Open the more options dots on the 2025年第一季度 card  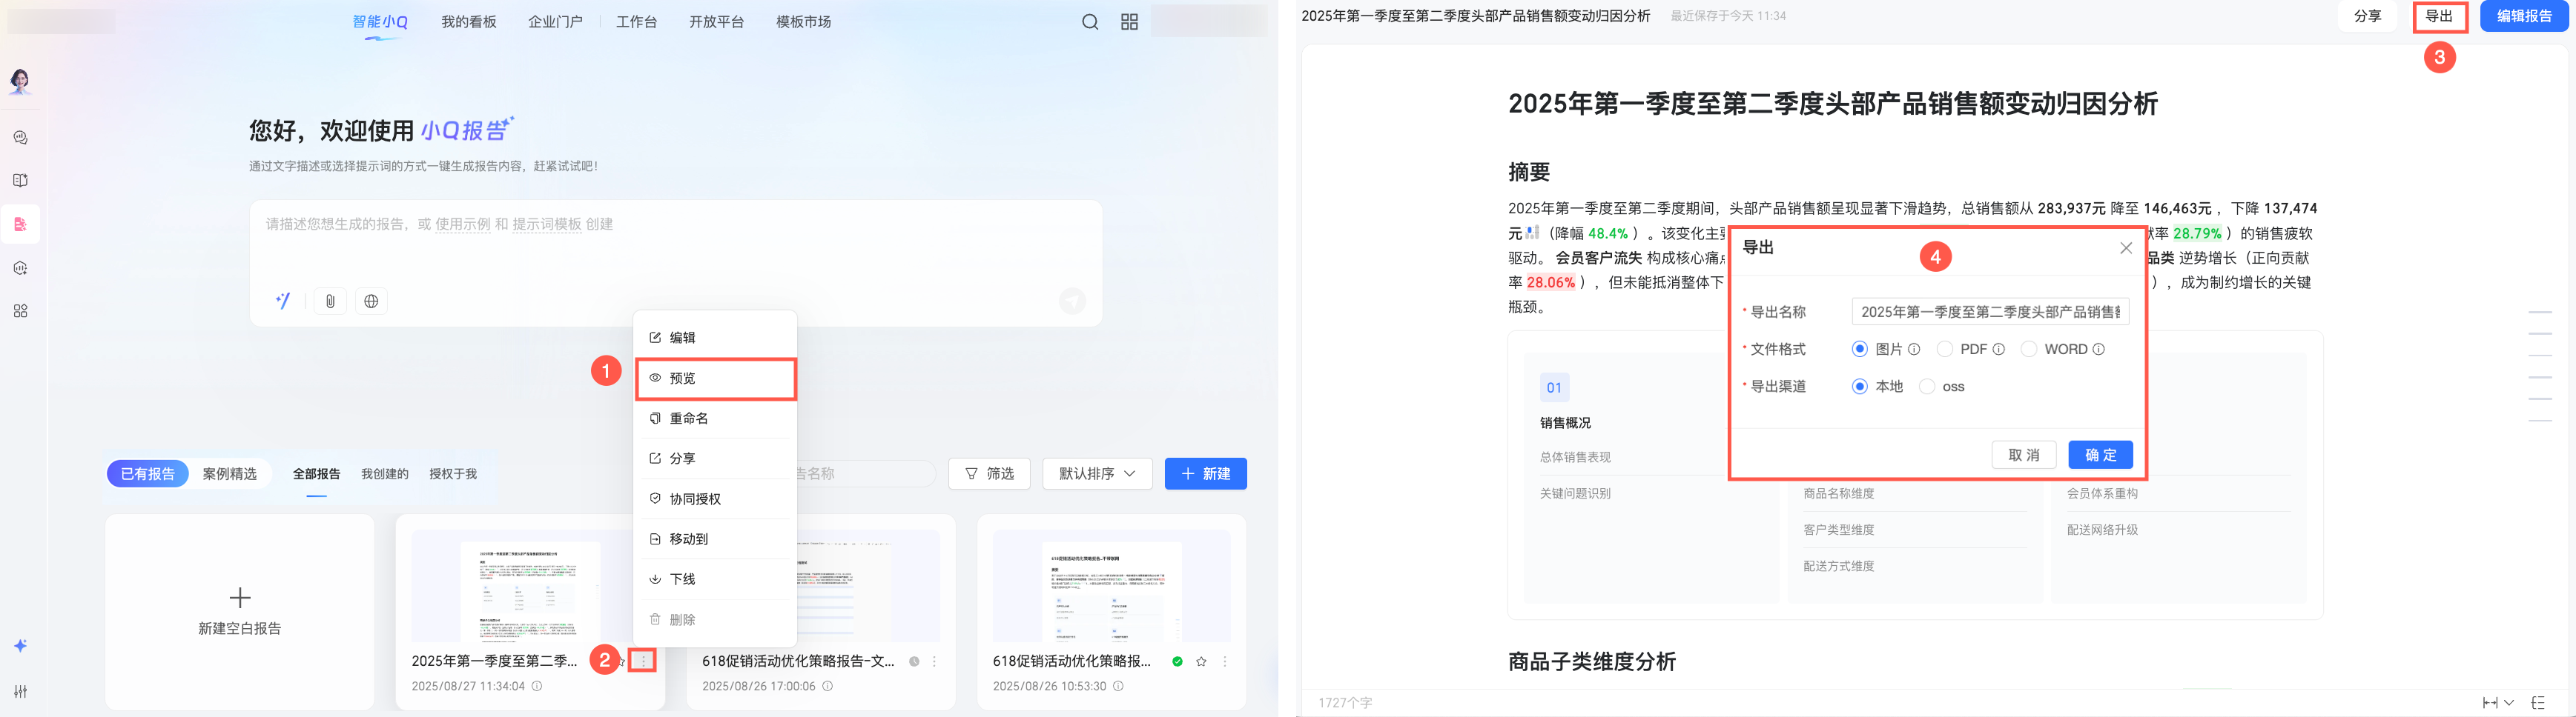click(x=643, y=661)
